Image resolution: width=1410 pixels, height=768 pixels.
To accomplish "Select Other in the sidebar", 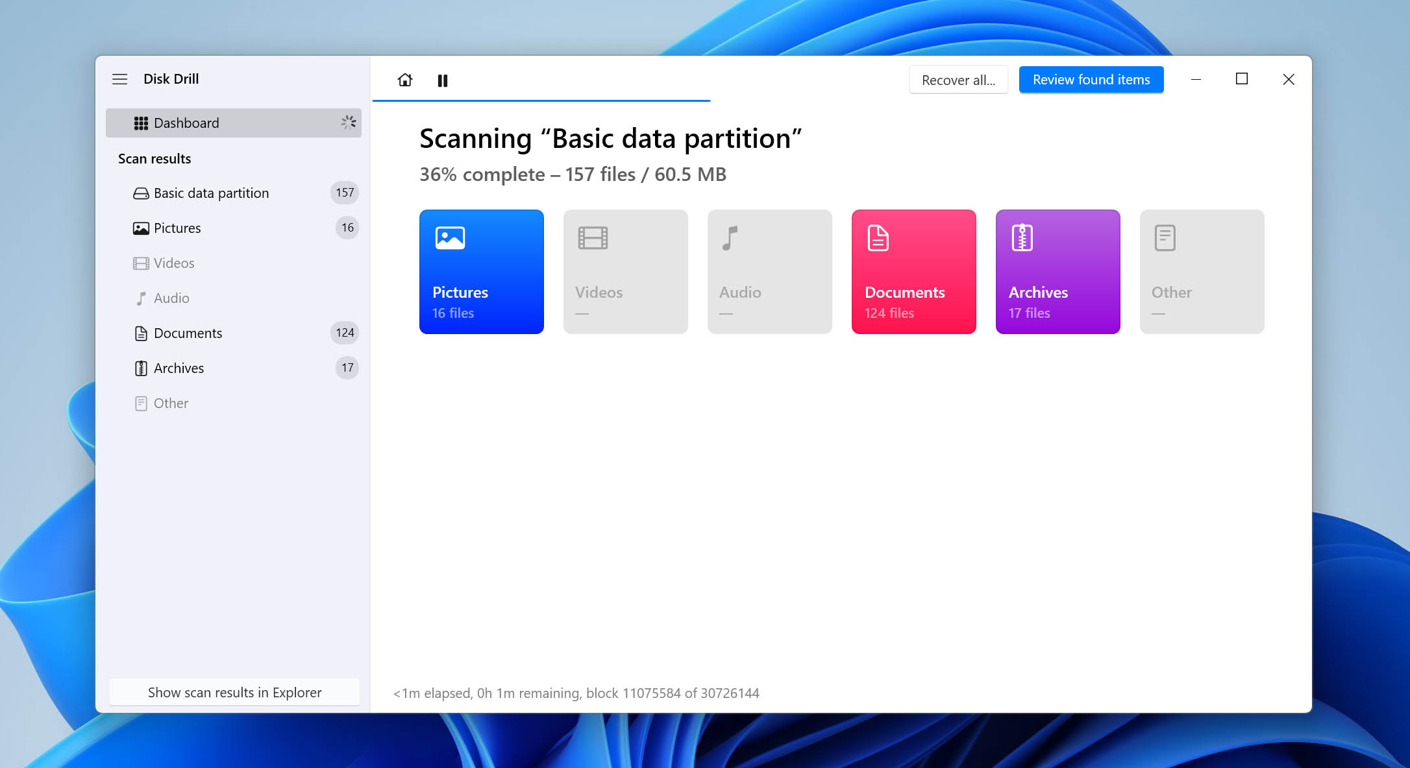I will click(234, 403).
